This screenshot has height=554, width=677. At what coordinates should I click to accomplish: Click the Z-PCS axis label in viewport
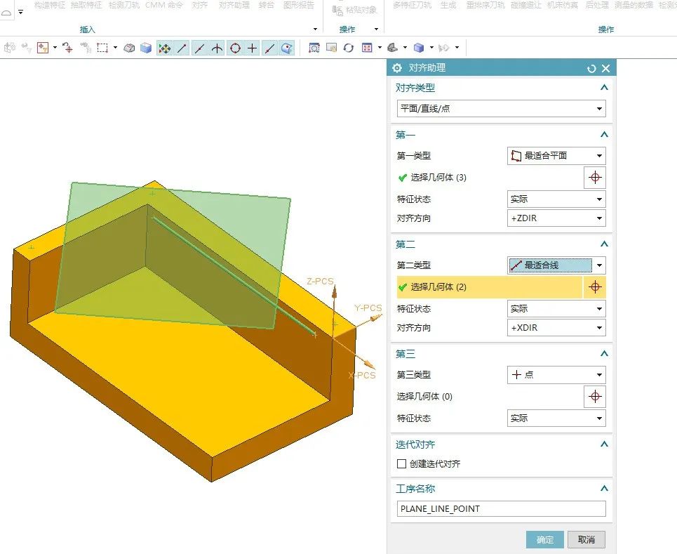tap(320, 281)
